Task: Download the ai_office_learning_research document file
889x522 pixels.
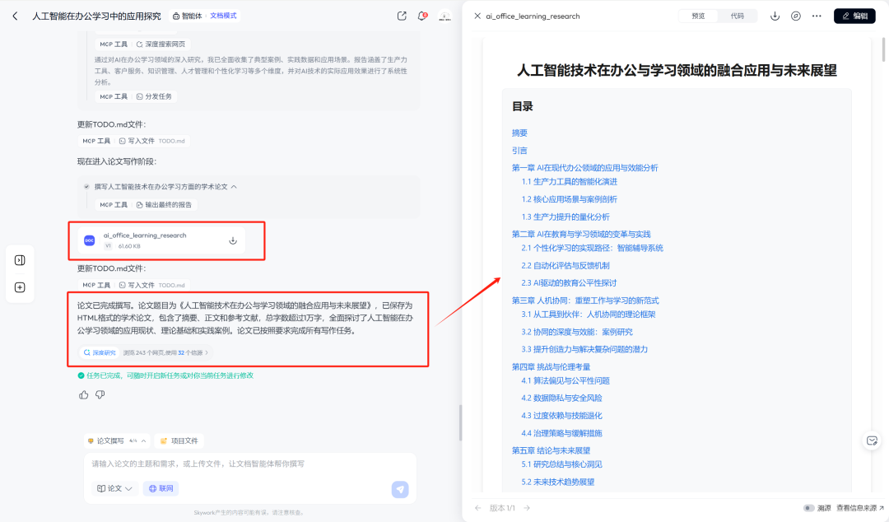Action: (233, 240)
